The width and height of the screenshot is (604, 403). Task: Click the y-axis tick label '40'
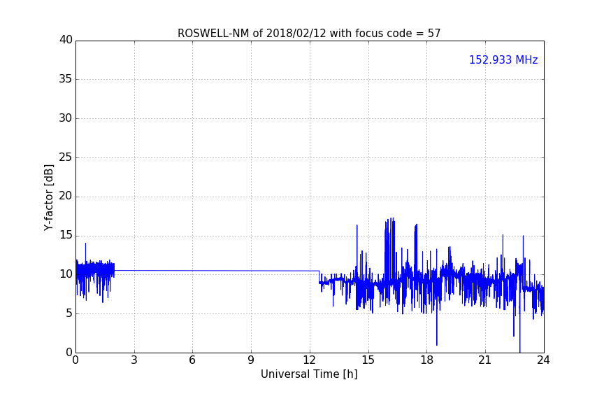click(66, 40)
